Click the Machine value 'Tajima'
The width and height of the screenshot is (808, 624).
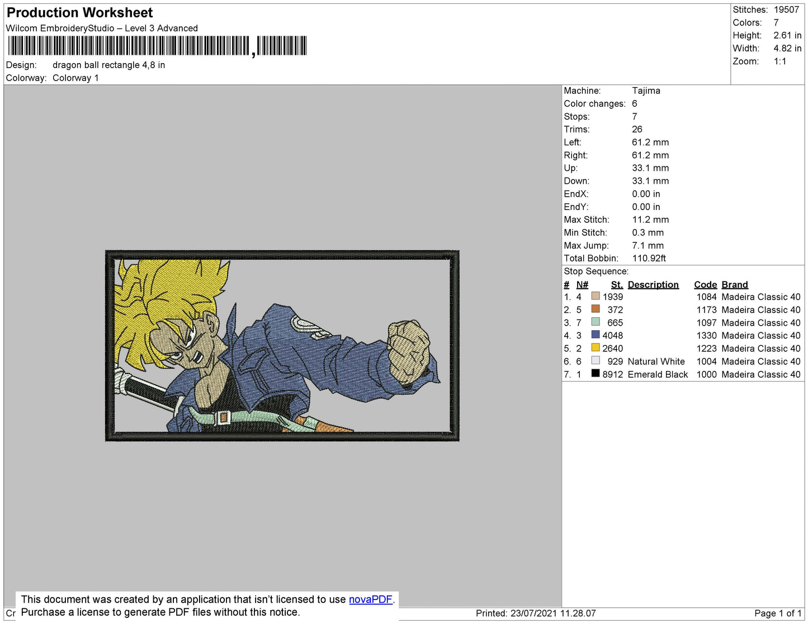[x=646, y=90]
